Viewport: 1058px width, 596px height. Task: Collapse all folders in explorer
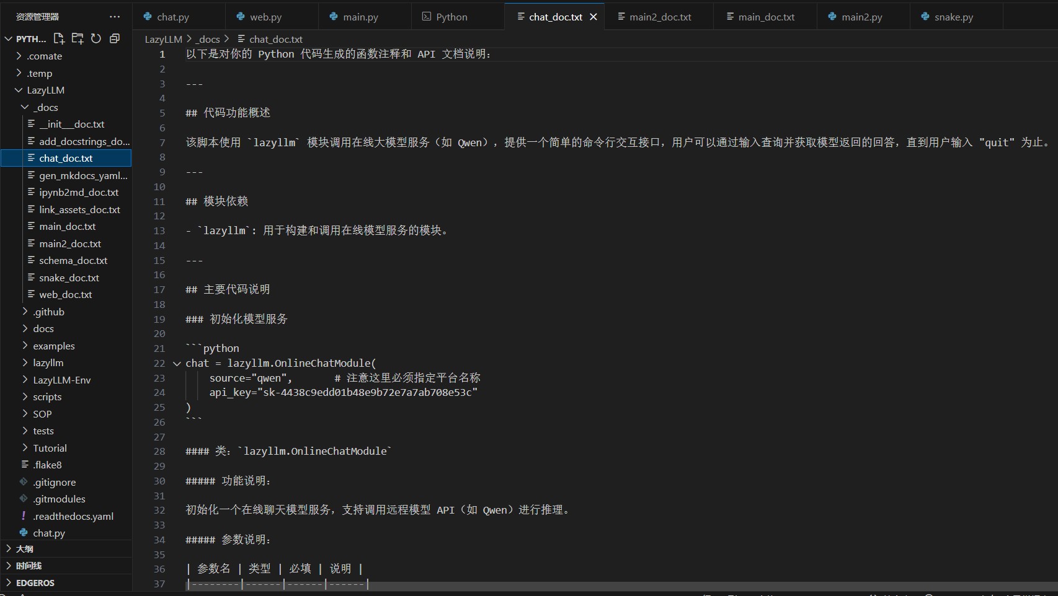click(115, 38)
